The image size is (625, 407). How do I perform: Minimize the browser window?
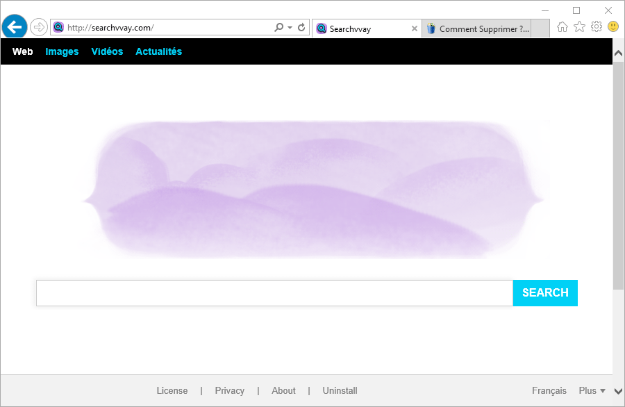click(545, 10)
